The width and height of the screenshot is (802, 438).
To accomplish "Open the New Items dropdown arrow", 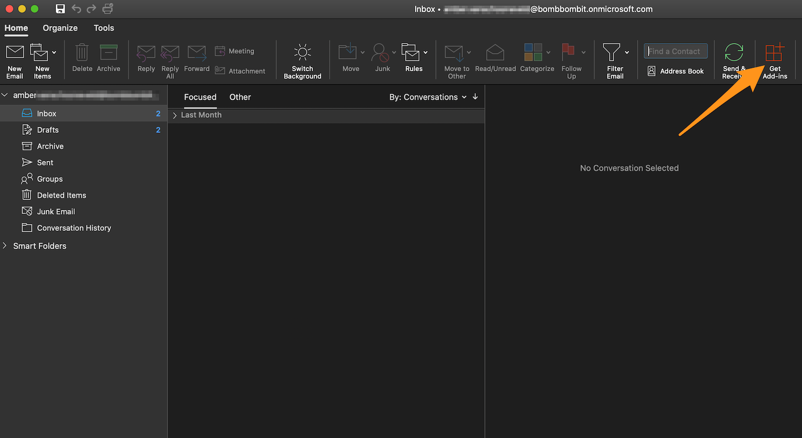I will click(54, 52).
